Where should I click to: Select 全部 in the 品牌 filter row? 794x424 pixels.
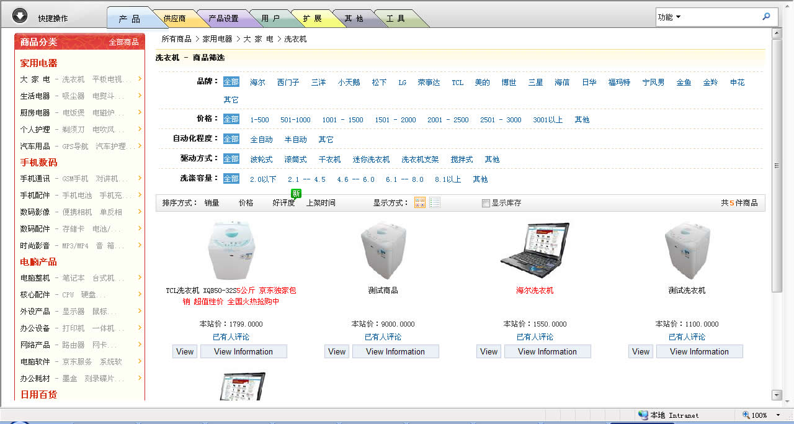pos(231,82)
